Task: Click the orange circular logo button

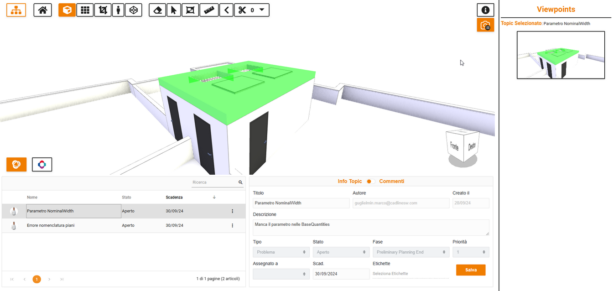Action: (x=16, y=164)
